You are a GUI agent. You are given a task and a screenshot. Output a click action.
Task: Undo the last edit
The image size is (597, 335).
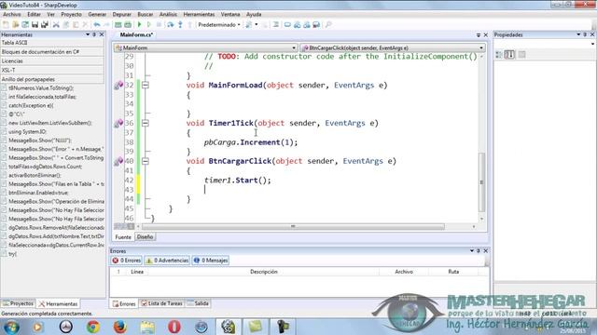(97, 25)
